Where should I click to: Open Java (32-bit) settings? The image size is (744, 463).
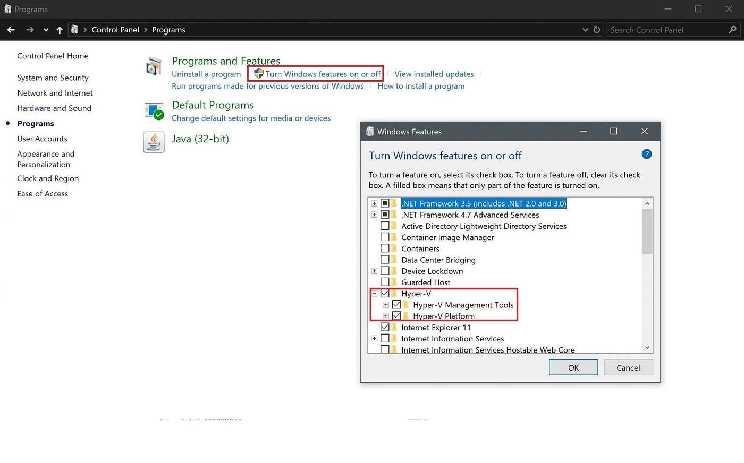(200, 139)
